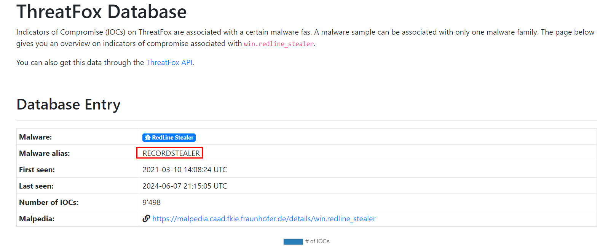Click the 'Malpedia:' row label
Viewport: 600px width, 246px height.
37,219
